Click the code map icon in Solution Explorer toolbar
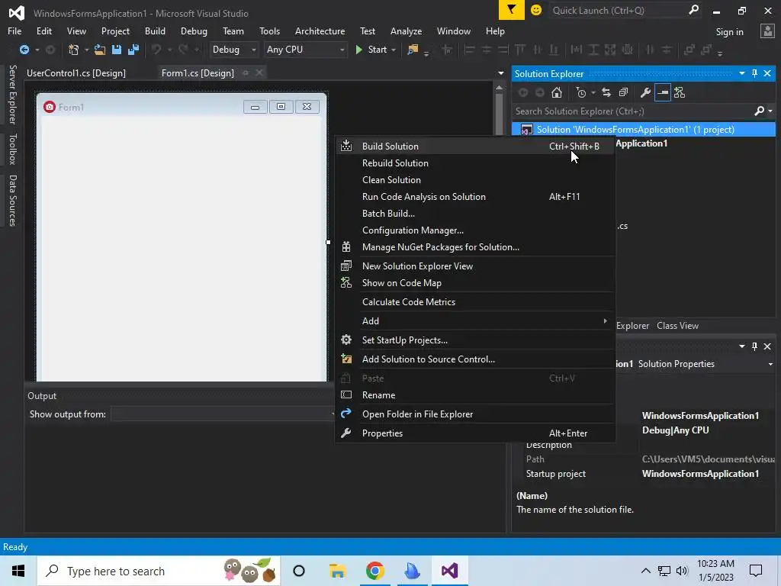781x586 pixels. coord(680,92)
